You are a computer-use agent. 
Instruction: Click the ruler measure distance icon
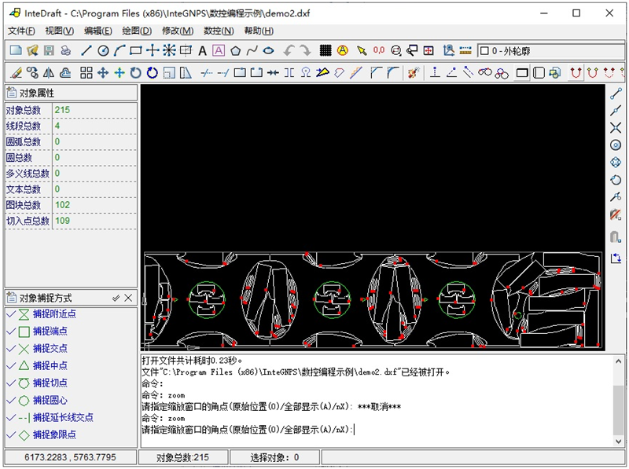(x=465, y=50)
